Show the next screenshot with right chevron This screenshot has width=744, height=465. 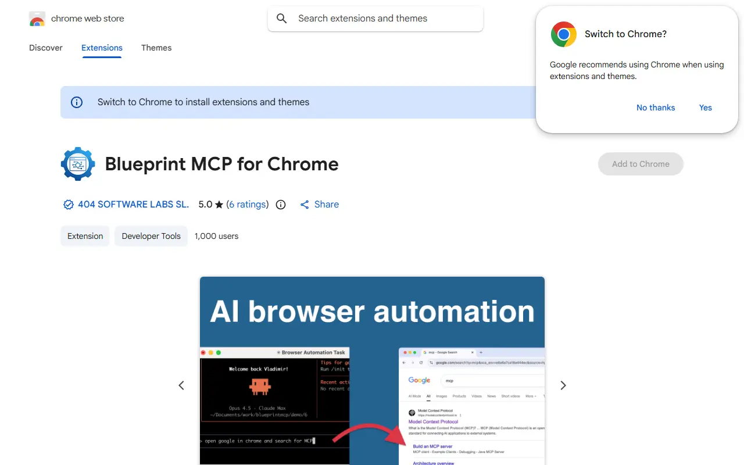563,385
